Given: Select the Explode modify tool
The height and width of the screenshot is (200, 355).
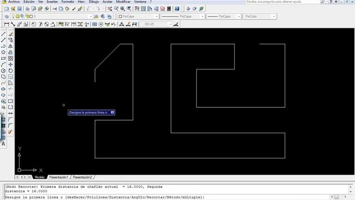Looking at the screenshot, I should [x=11, y=132].
